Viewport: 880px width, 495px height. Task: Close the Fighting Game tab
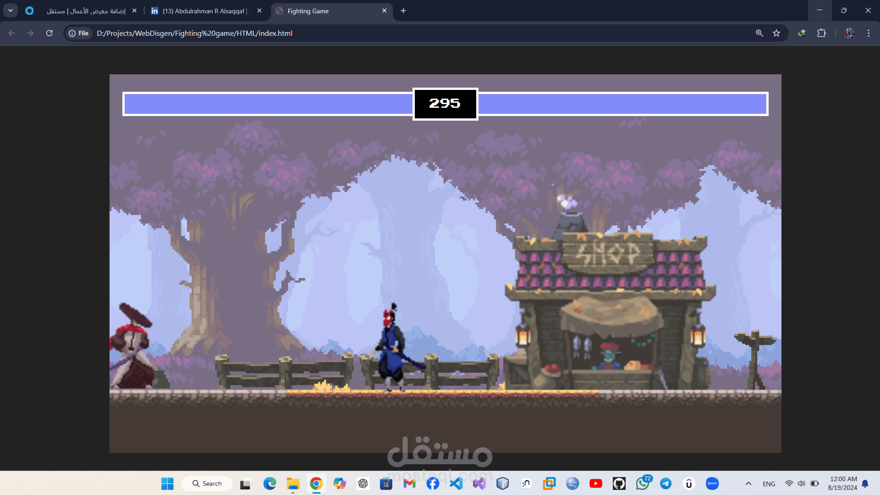pyautogui.click(x=385, y=11)
